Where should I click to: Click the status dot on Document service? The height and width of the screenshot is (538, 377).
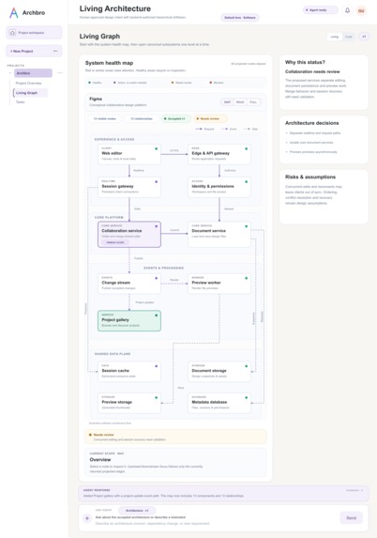click(246, 226)
